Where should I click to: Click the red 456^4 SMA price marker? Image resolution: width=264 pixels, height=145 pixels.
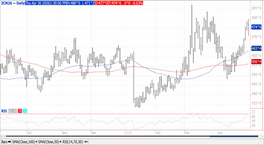(x=257, y=61)
